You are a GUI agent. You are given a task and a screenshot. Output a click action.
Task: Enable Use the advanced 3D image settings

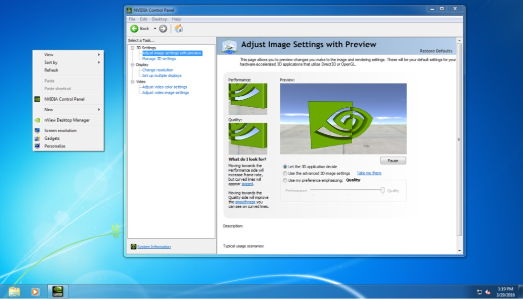285,173
